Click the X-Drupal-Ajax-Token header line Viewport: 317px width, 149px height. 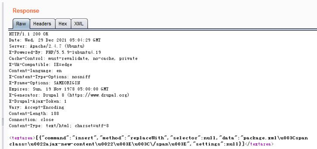coord(37,101)
